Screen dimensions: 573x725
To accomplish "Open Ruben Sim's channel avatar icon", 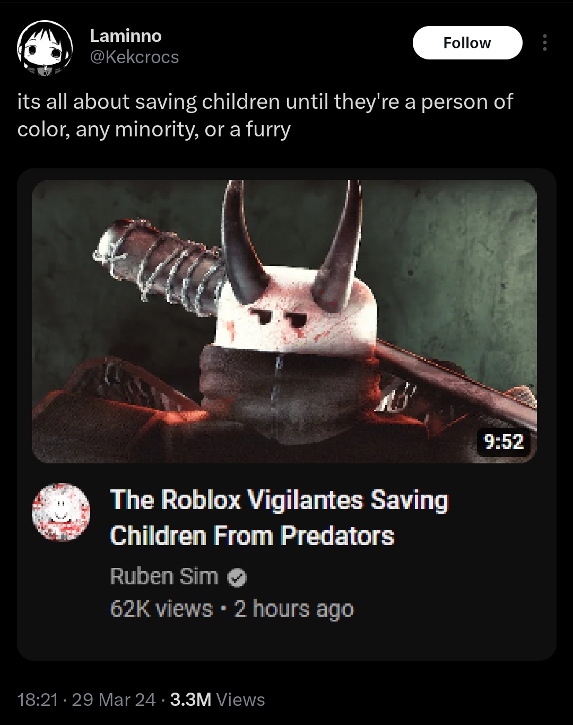I will [62, 512].
